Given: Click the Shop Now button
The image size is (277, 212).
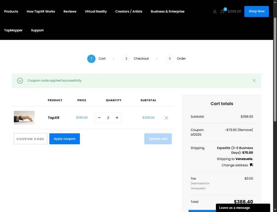Looking at the screenshot, I should coord(257,11).
